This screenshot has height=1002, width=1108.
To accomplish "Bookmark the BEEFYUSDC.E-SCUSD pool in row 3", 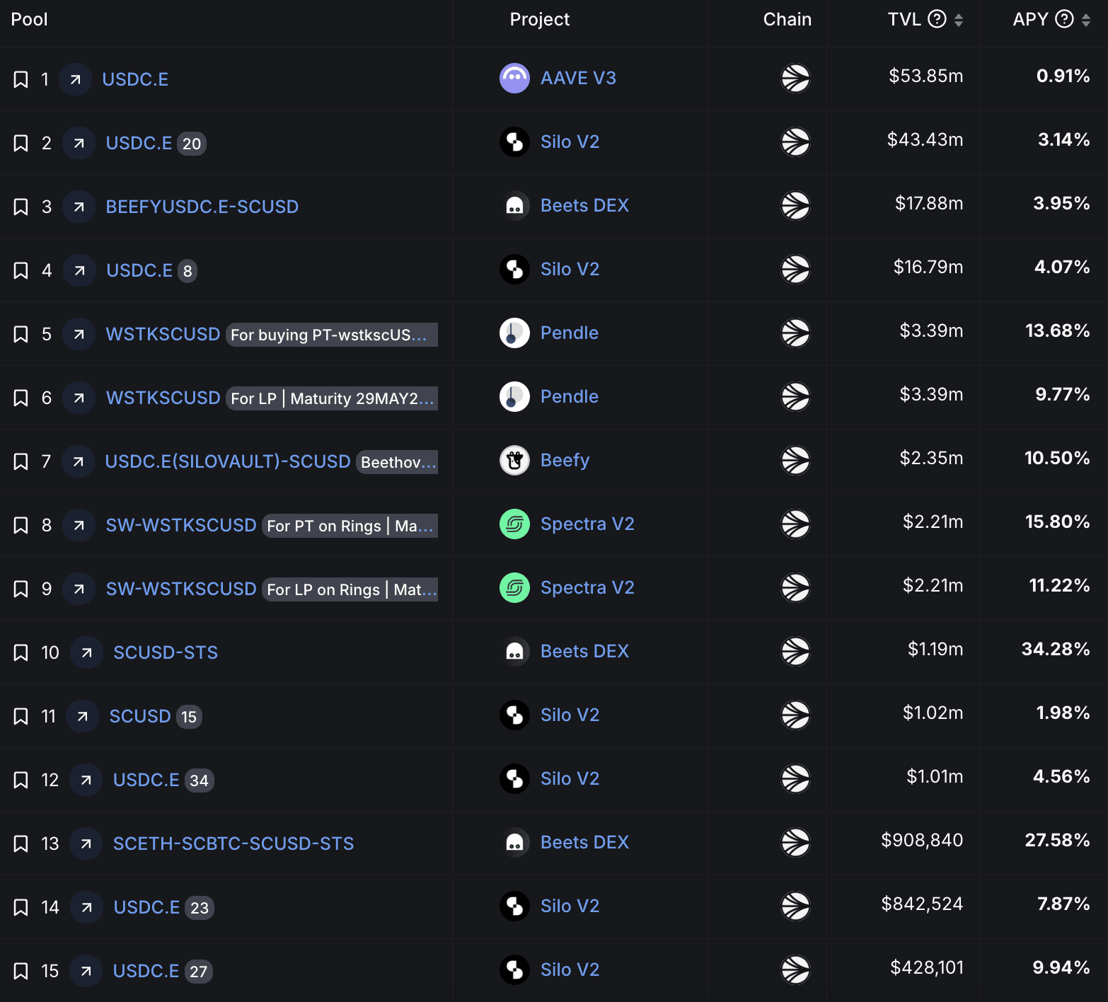I will click(x=21, y=207).
